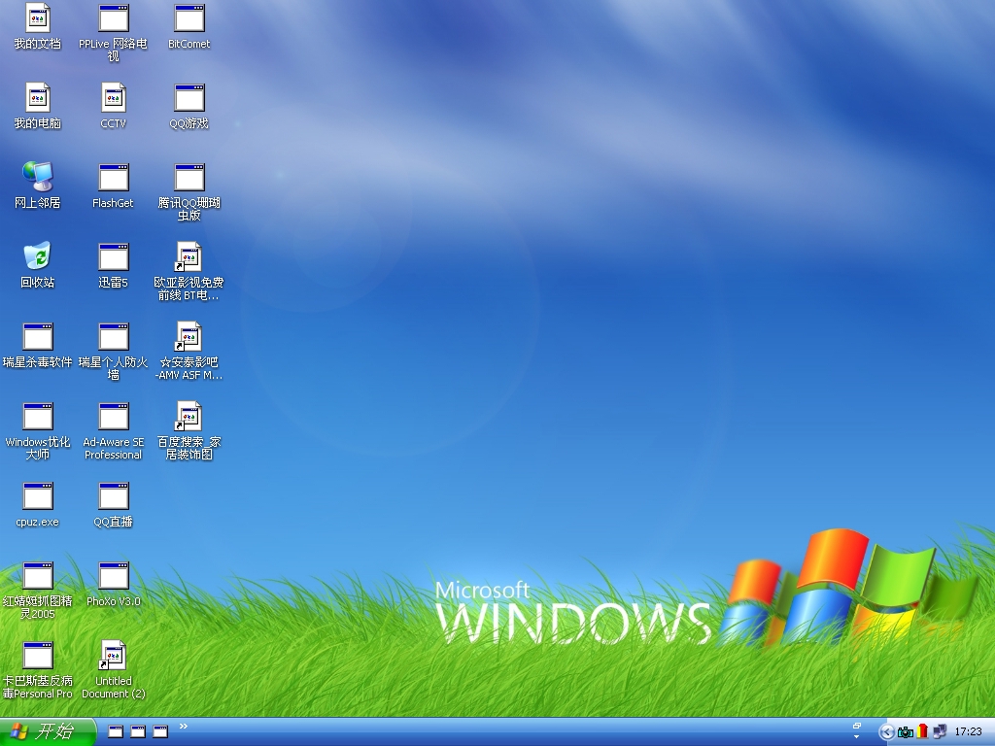Click the 网上邻居 network icon
The height and width of the screenshot is (746, 995).
tap(37, 178)
